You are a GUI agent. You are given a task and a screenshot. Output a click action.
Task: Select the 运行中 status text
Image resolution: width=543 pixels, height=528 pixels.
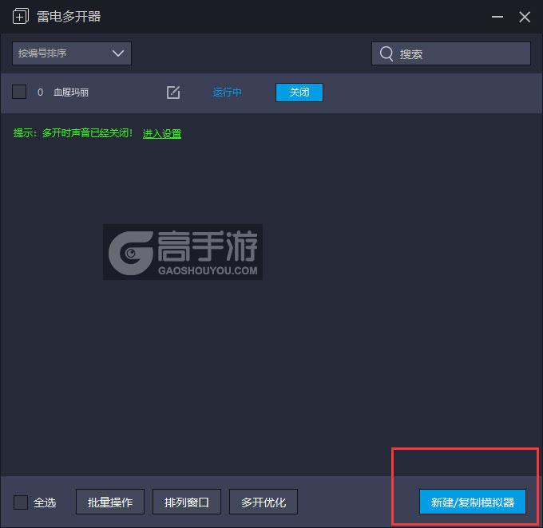(227, 93)
